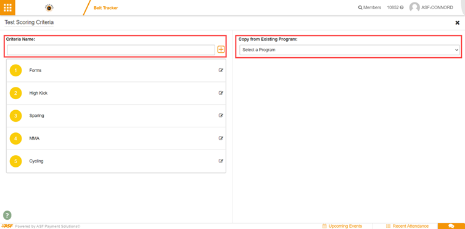The height and width of the screenshot is (229, 465).
Task: Open the orange app grid menu
Action: coord(7,7)
